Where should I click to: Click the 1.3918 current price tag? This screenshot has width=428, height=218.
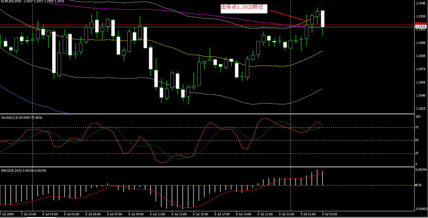pos(421,26)
